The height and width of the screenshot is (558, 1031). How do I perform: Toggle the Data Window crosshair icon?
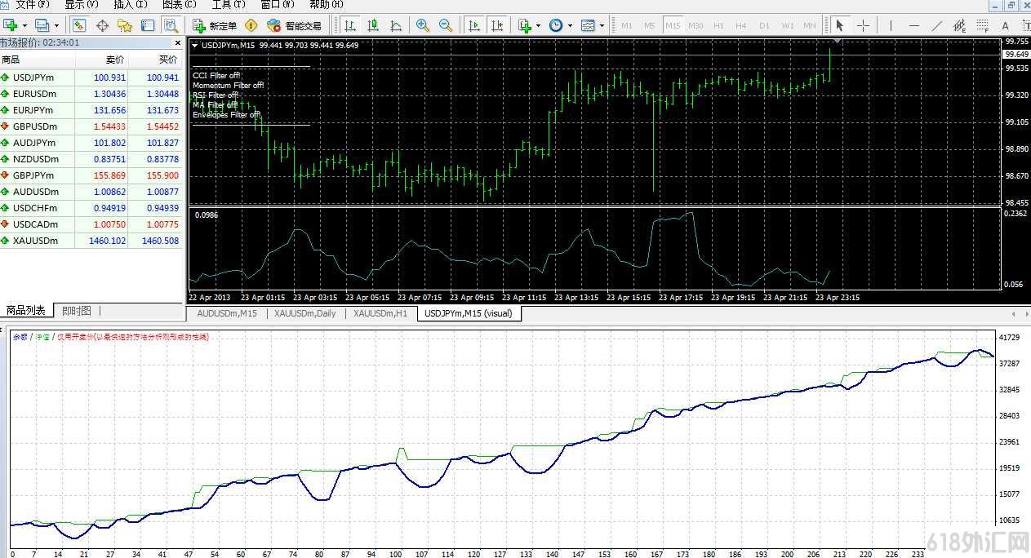pyautogui.click(x=103, y=25)
